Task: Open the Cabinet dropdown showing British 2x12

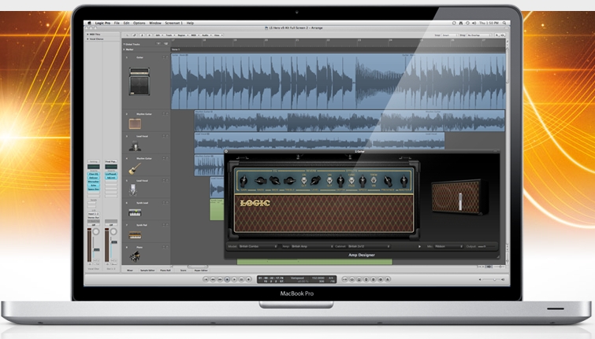Action: pyautogui.click(x=369, y=246)
